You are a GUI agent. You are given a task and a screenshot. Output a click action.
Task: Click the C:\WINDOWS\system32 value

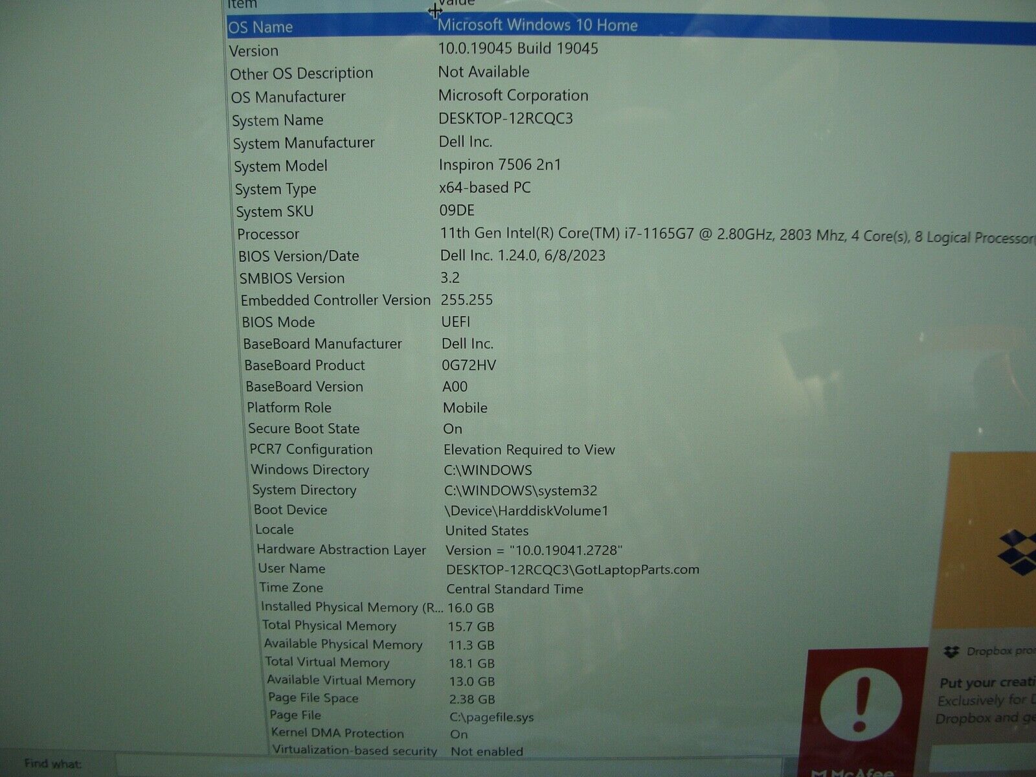521,491
